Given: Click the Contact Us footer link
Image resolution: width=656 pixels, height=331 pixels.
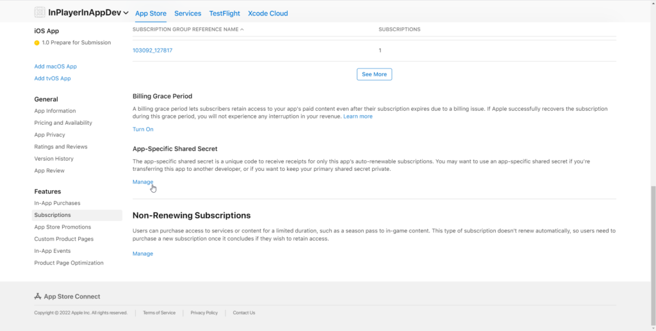Looking at the screenshot, I should pos(244,312).
